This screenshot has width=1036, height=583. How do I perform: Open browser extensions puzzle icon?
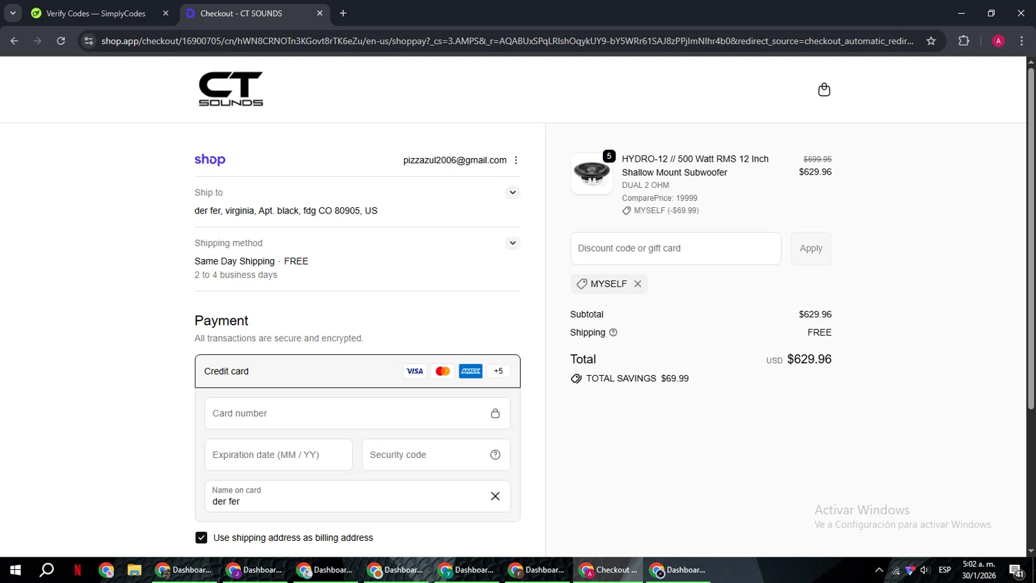pos(964,41)
